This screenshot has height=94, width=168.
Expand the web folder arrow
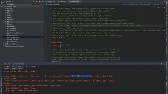[x=6, y=24]
